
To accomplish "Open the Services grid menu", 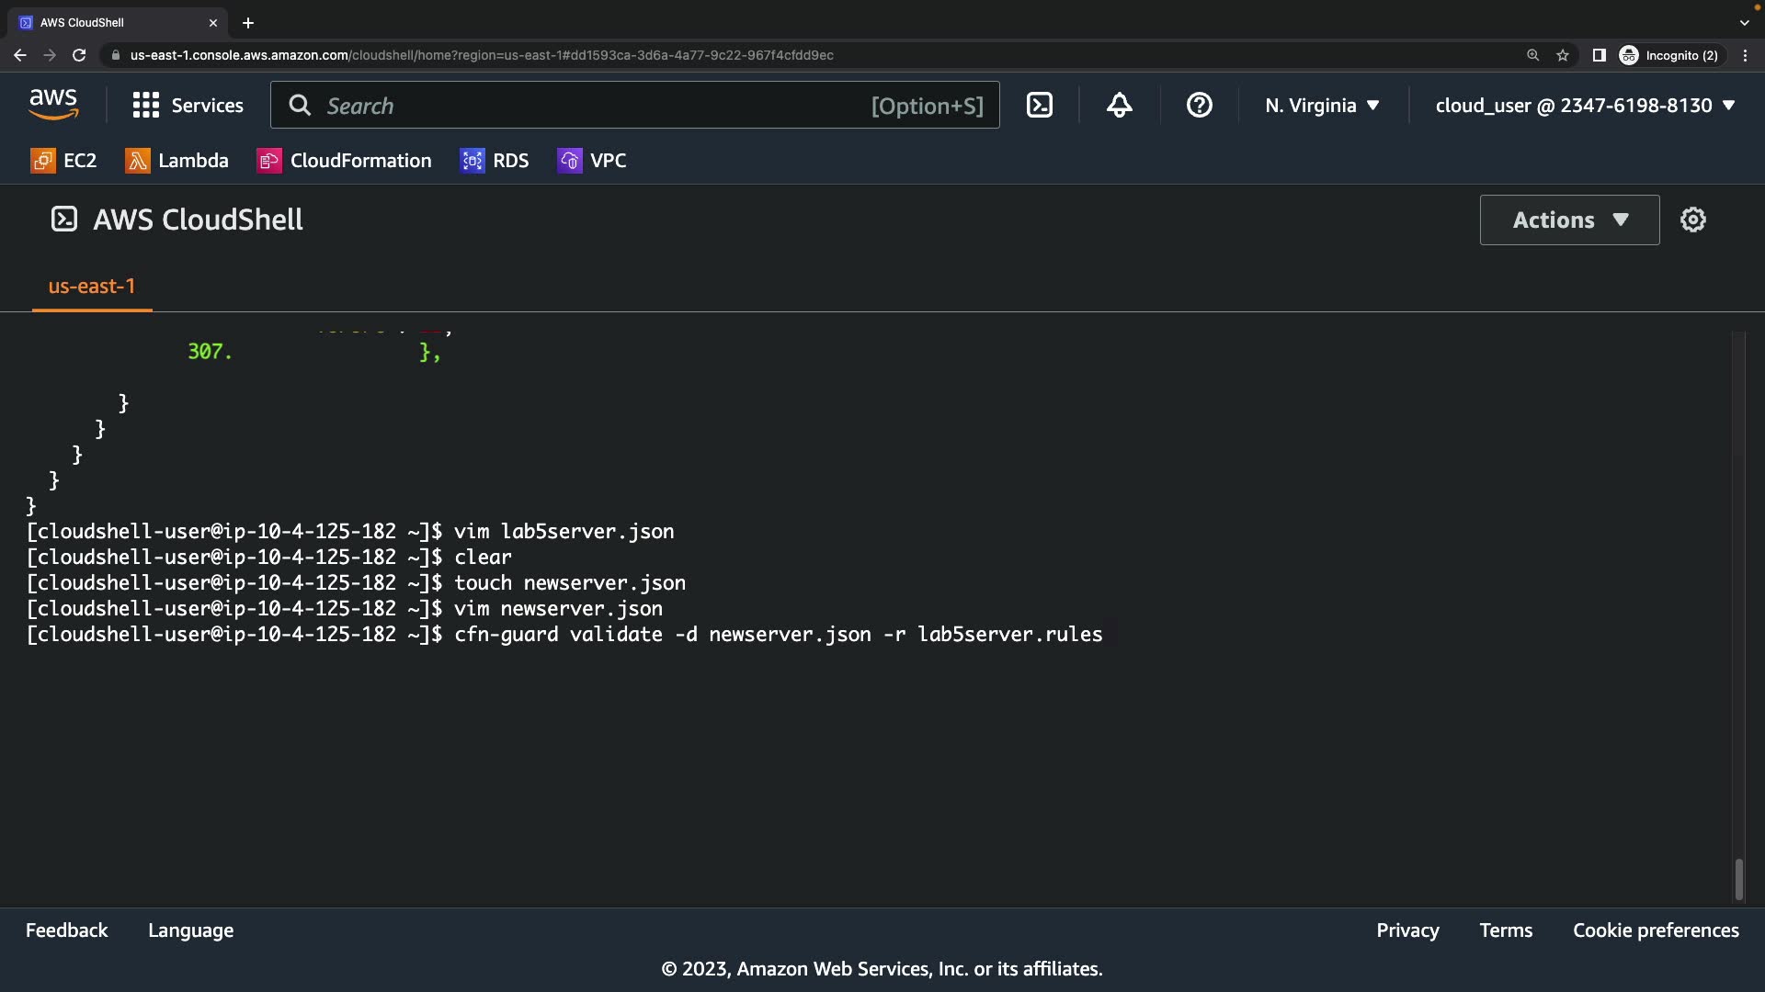I will [x=188, y=105].
